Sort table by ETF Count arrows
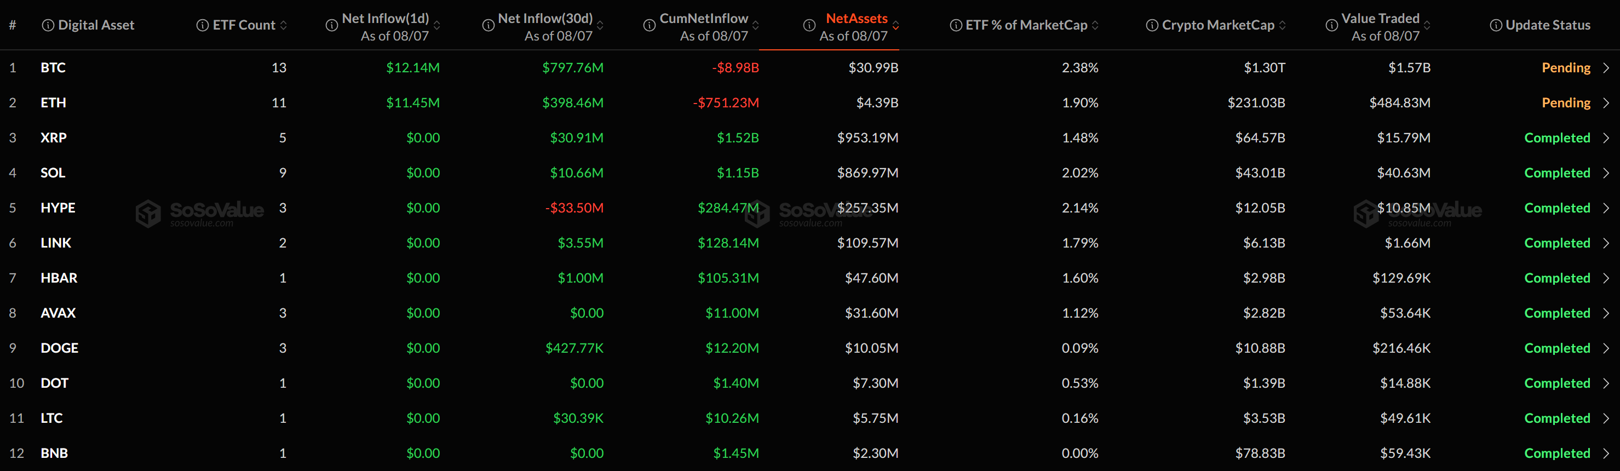Screen dimensions: 1620x471 (284, 25)
